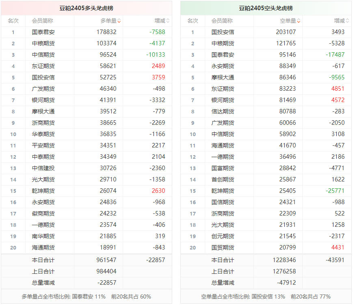
Task: Click 名次 header in long table
Action: (x=13, y=21)
